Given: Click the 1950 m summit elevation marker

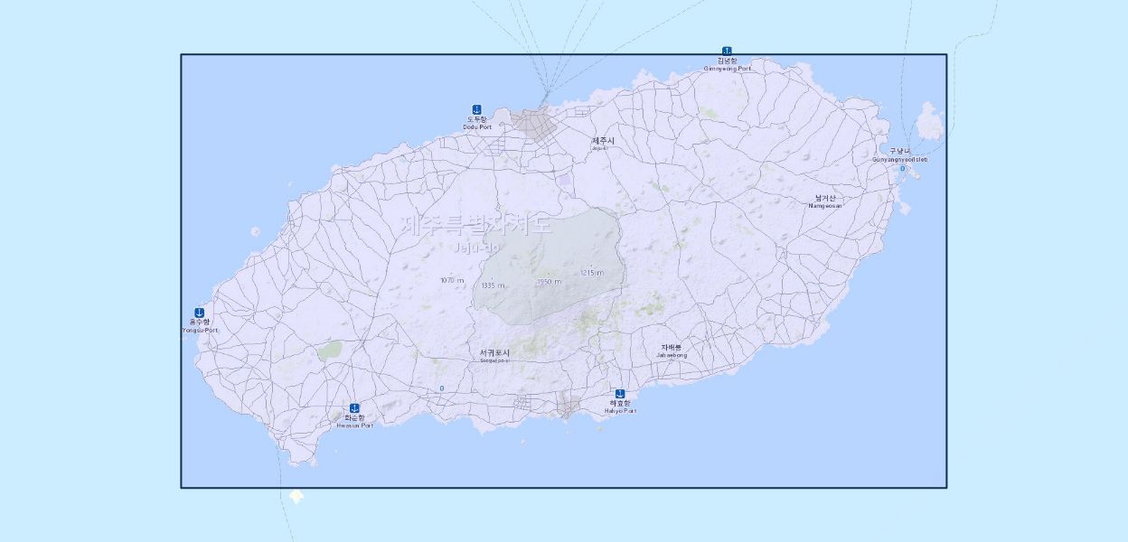Looking at the screenshot, I should click(x=549, y=281).
